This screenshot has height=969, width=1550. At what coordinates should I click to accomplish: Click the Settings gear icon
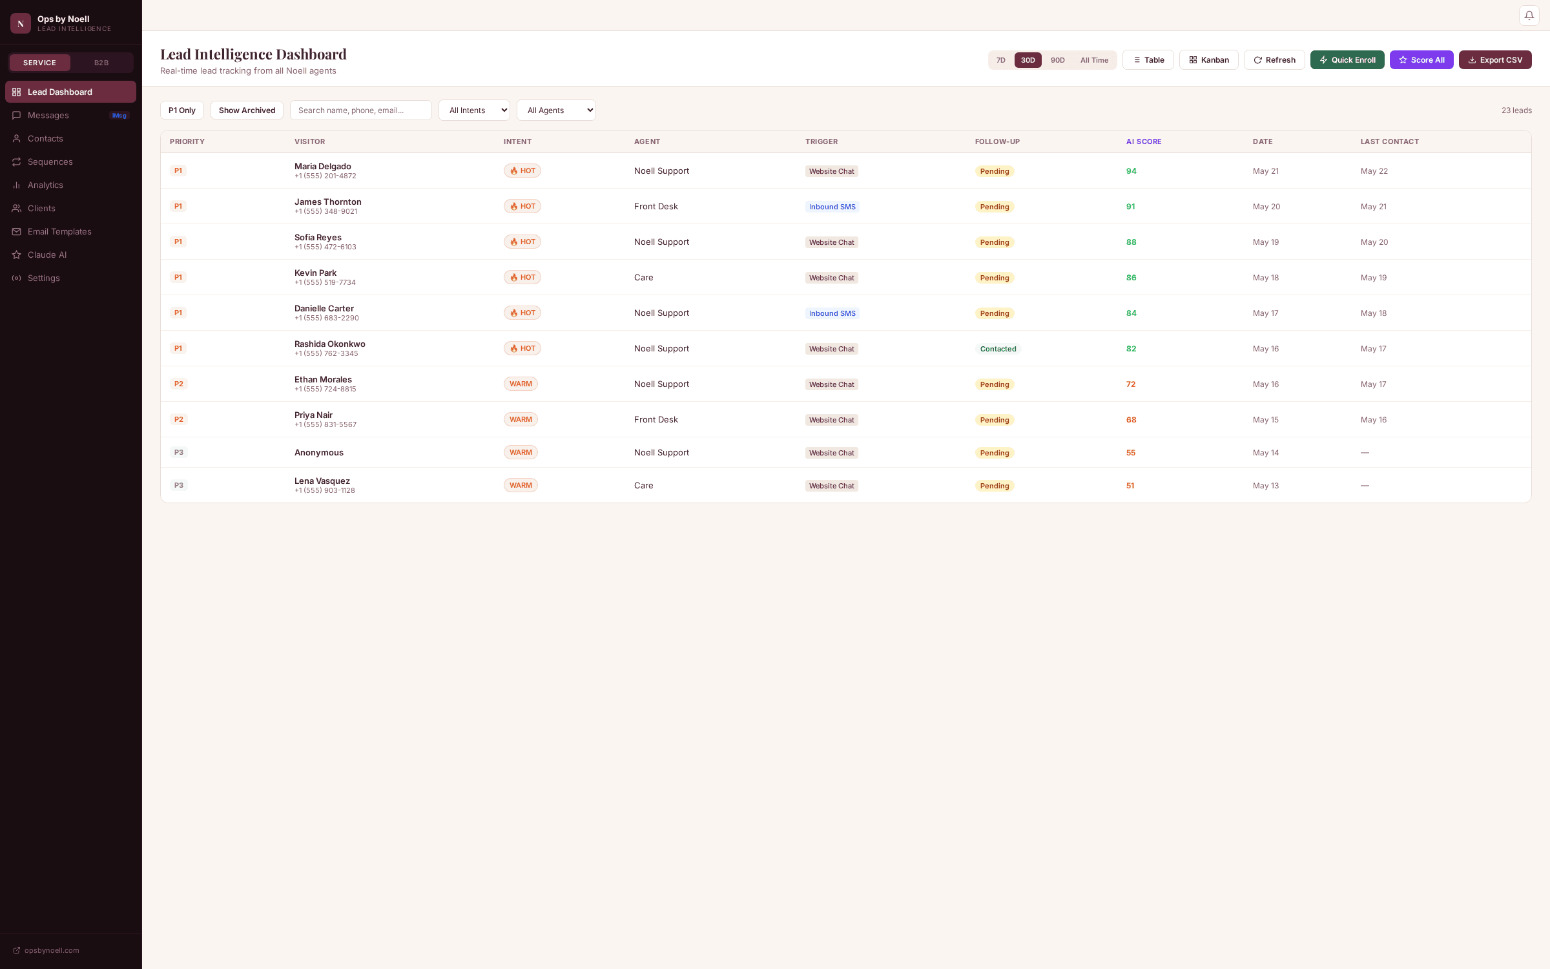tap(17, 278)
